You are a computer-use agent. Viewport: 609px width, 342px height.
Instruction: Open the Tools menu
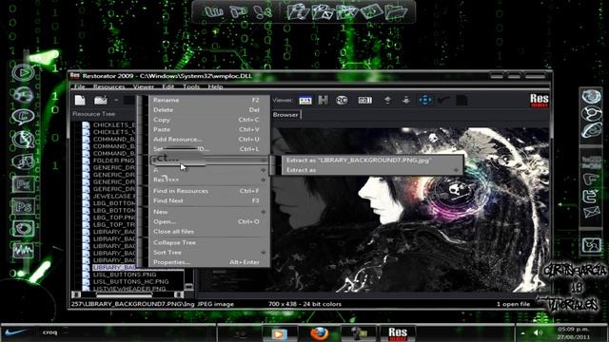pos(191,86)
